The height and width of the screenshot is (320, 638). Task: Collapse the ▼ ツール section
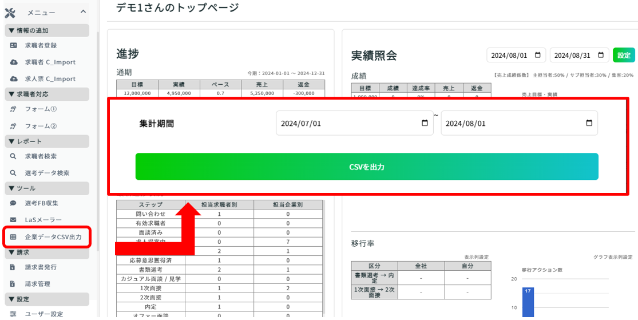[47, 188]
